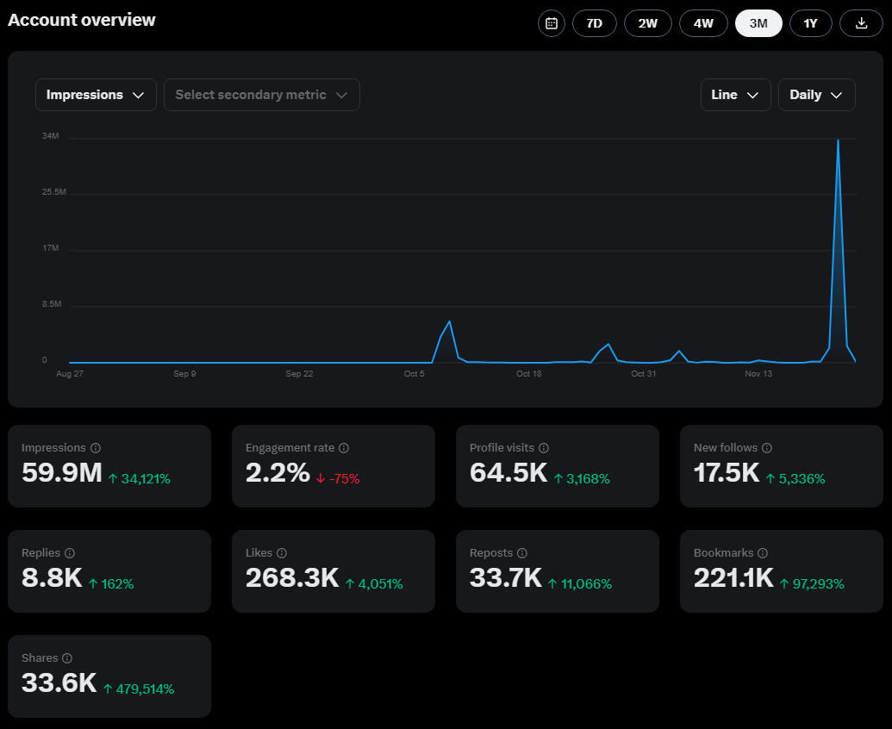This screenshot has height=729, width=892.
Task: Click info icon next to Shares
Action: pyautogui.click(x=67, y=658)
